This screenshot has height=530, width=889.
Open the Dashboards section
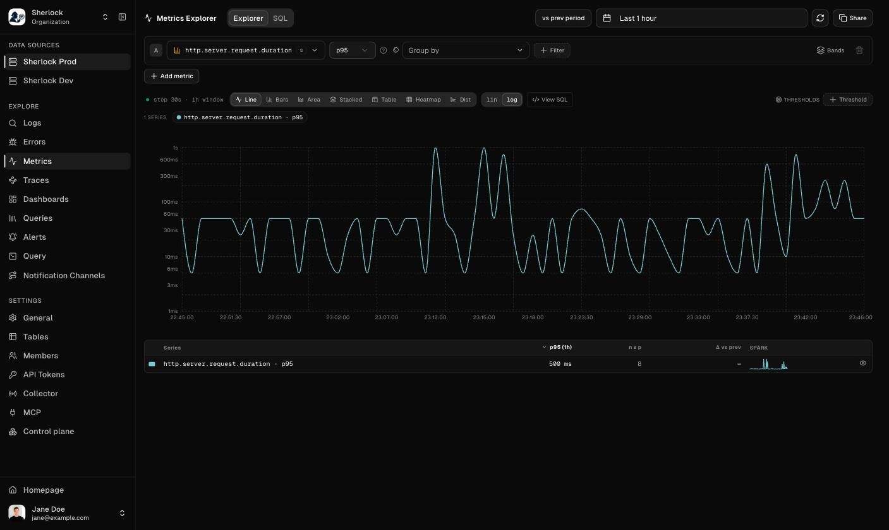click(68, 199)
